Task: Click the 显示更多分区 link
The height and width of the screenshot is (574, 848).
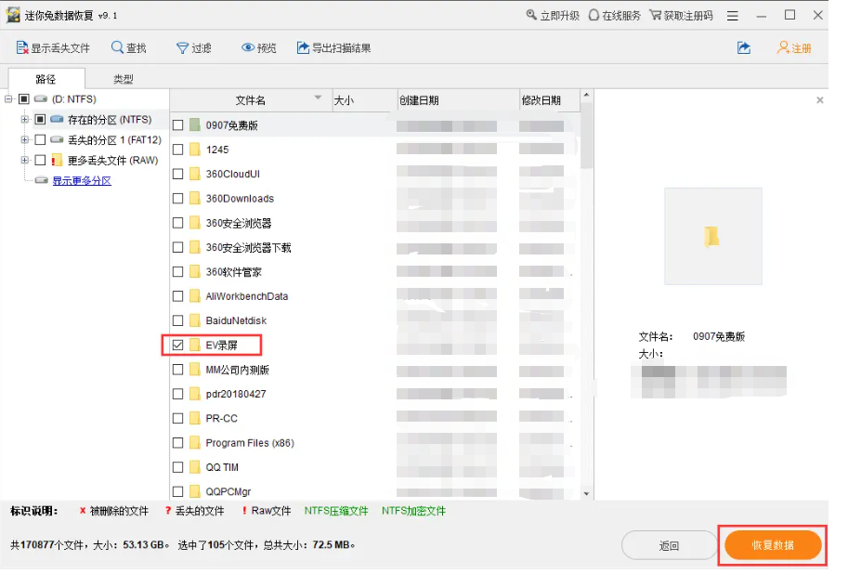Action: (x=81, y=181)
